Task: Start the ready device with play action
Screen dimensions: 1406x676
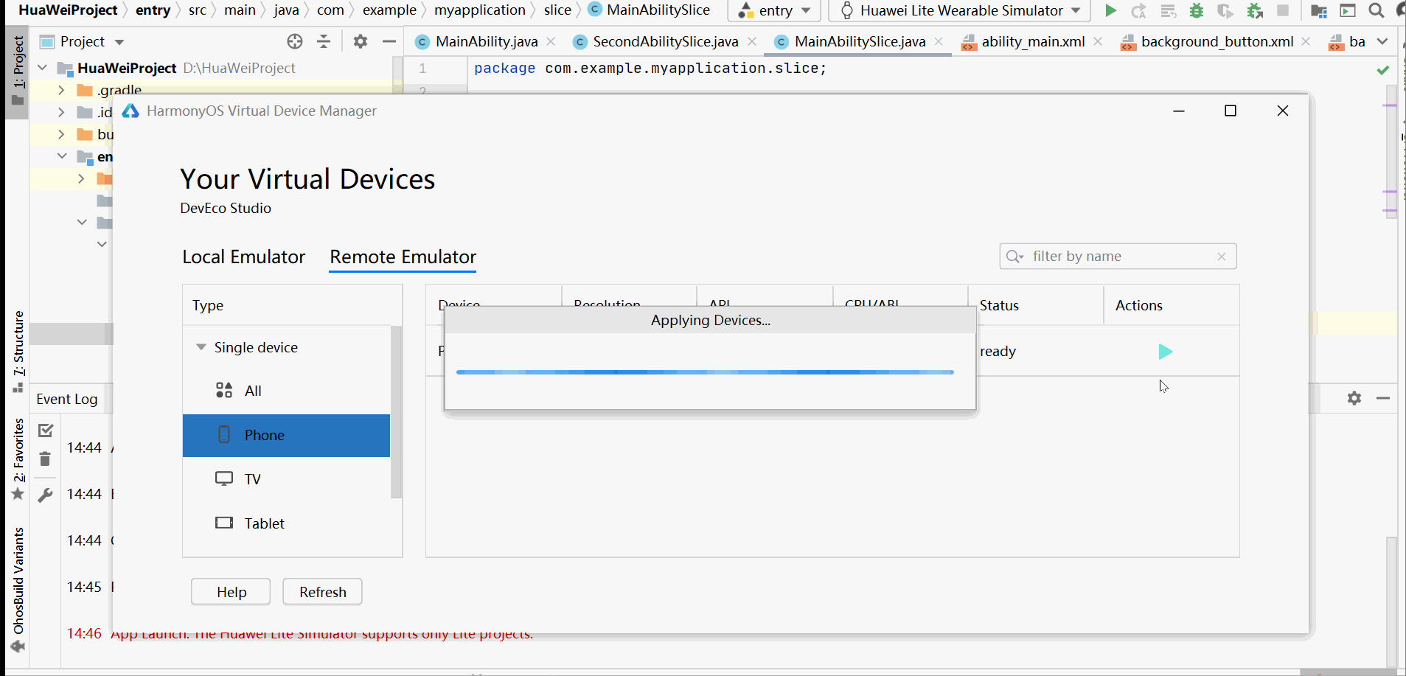Action: point(1165,352)
